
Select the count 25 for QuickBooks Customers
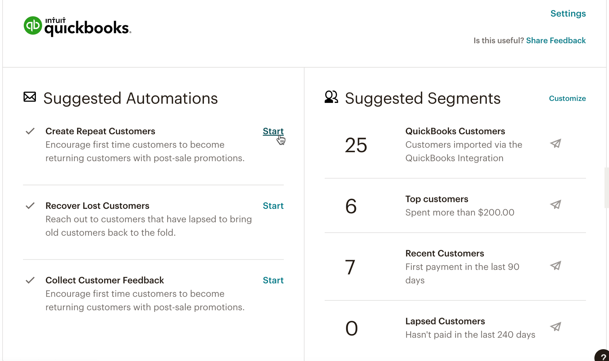coord(356,145)
